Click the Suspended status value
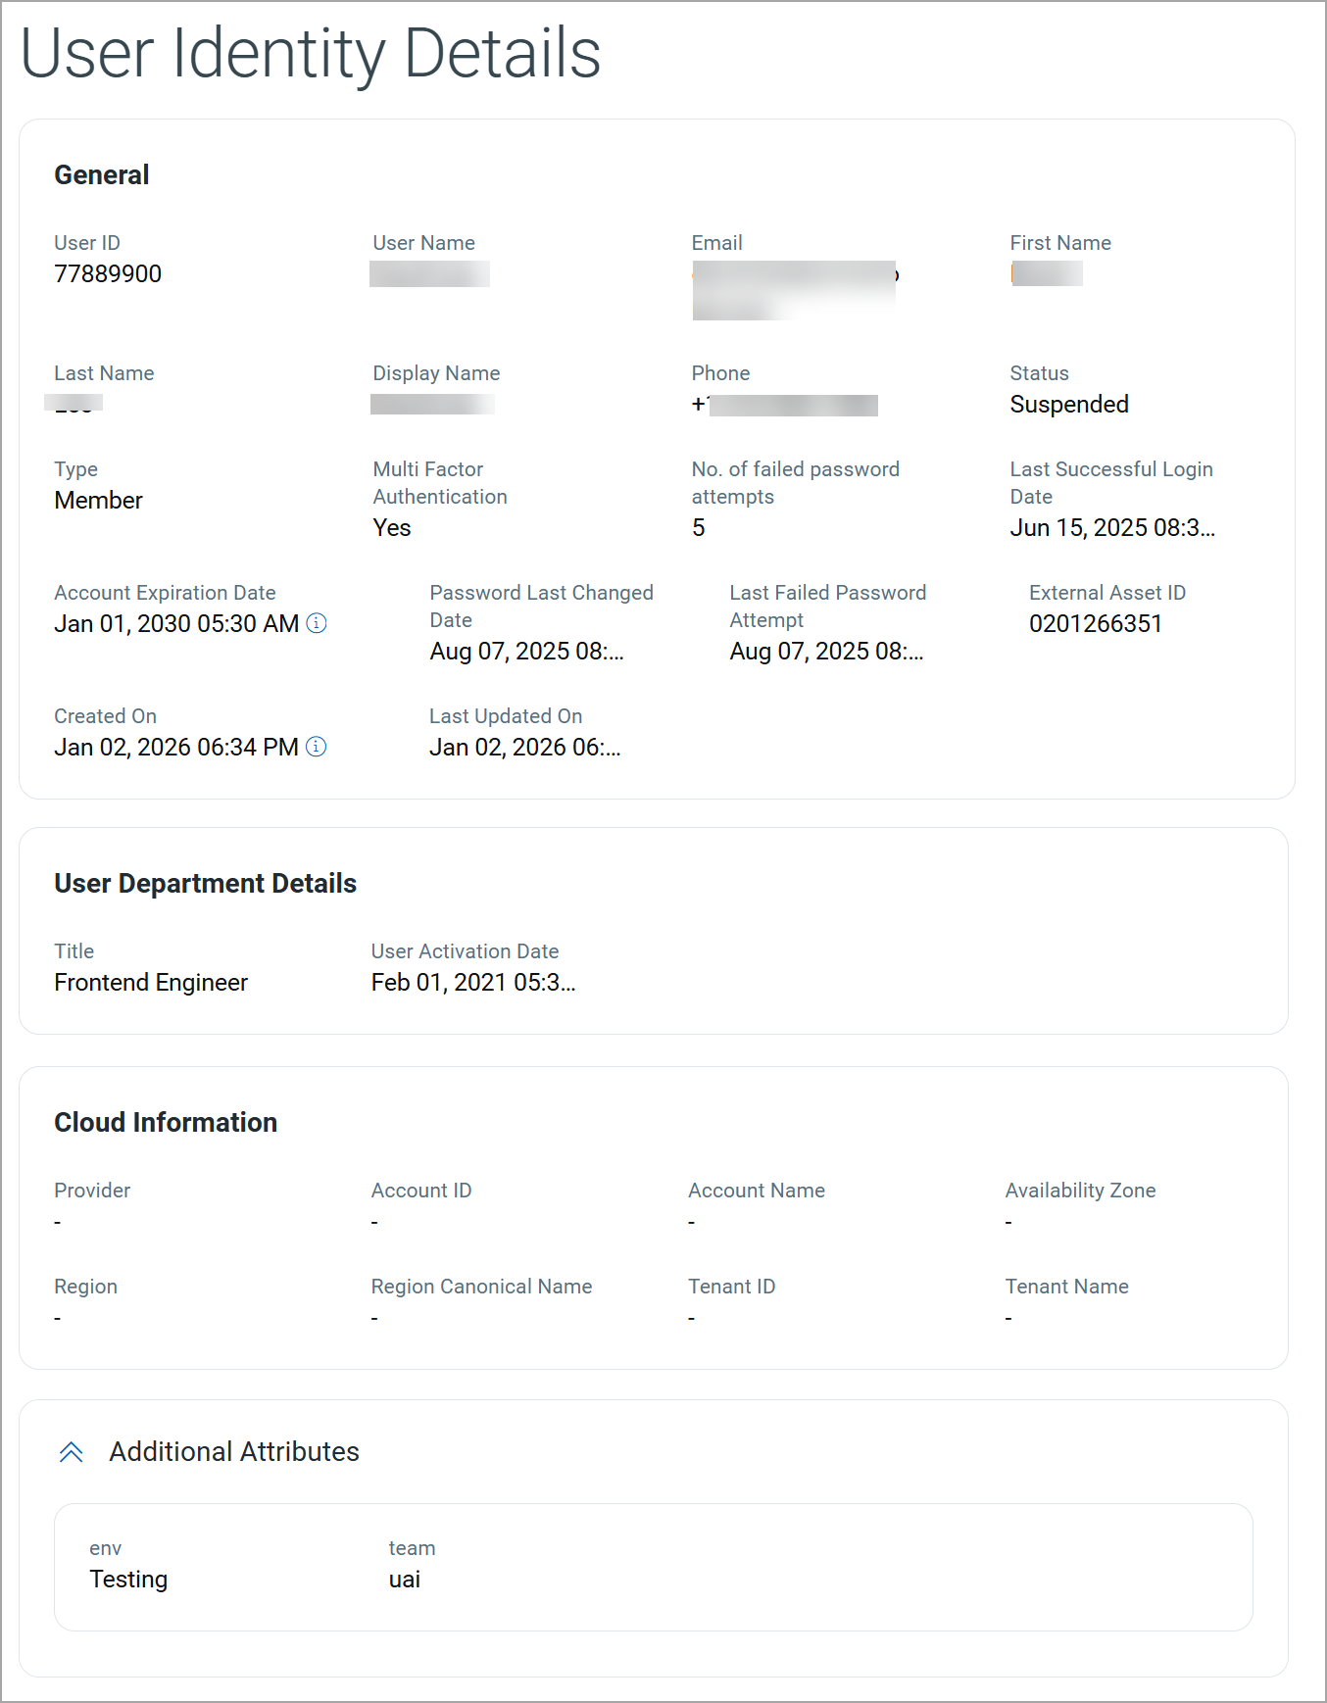This screenshot has height=1703, width=1327. click(1069, 405)
